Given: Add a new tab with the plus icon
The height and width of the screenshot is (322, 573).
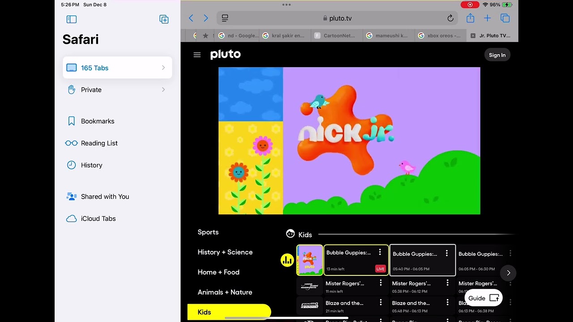Looking at the screenshot, I should 487,18.
